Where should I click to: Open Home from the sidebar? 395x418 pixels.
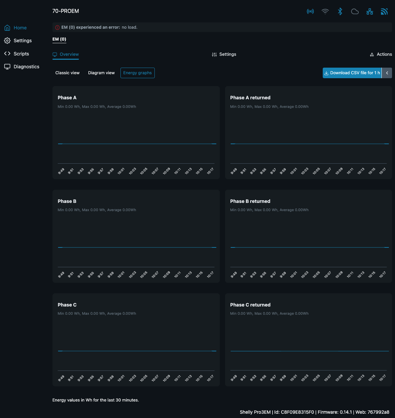[20, 28]
